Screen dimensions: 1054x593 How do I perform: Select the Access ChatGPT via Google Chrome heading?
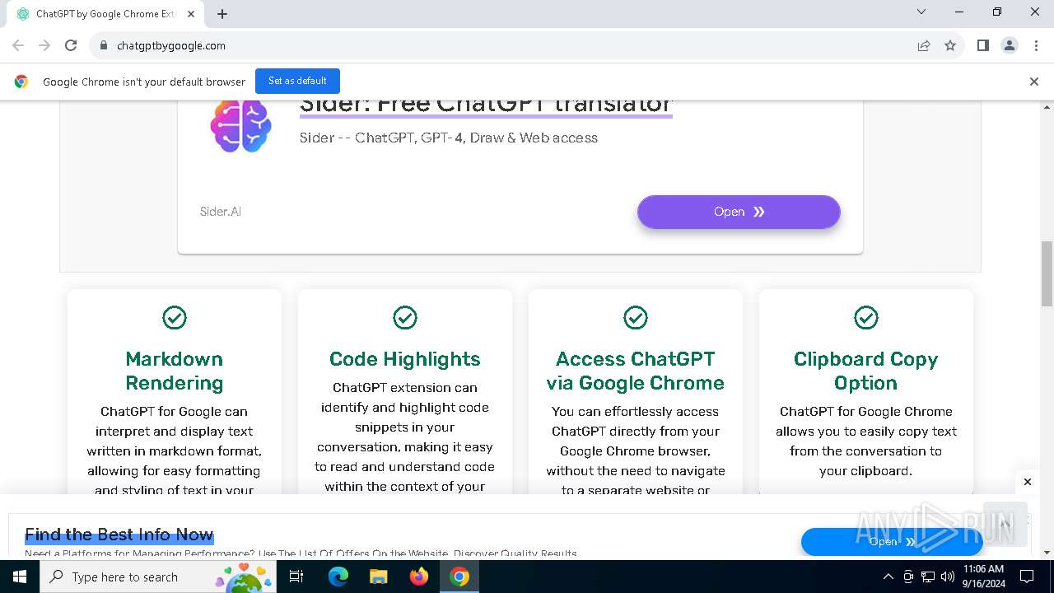[636, 371]
